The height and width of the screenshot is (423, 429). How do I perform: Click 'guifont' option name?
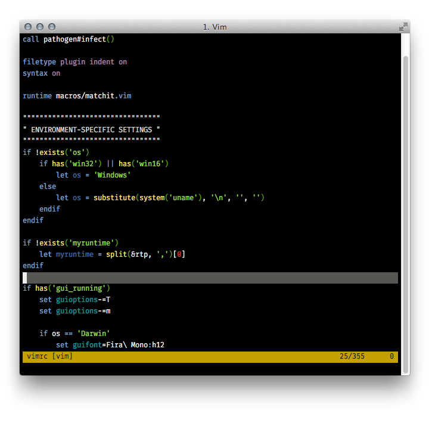87,345
